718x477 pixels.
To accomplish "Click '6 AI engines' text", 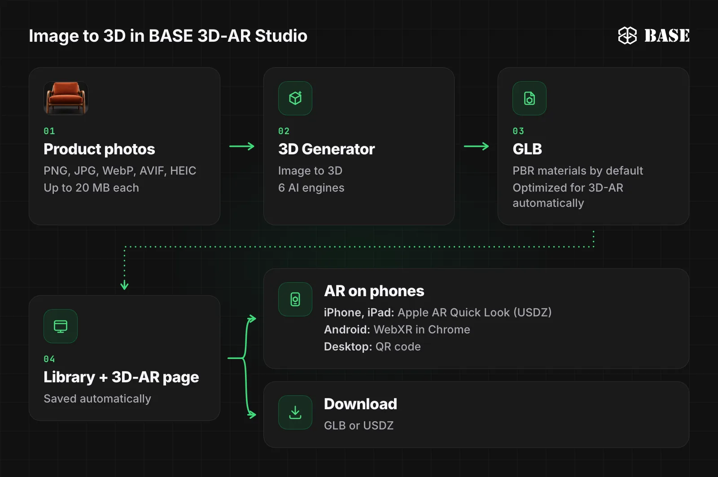I will coord(311,188).
